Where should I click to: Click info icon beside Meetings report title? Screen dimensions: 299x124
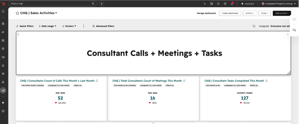(184, 81)
